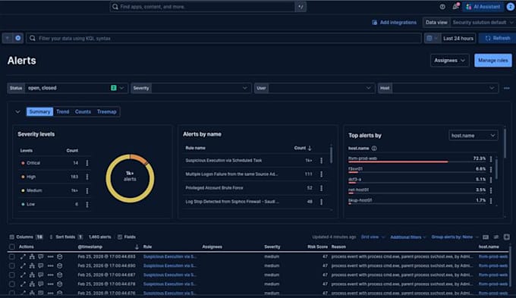Open options for the 1.7% host row
Screen dimensions: 516x298
491,201
